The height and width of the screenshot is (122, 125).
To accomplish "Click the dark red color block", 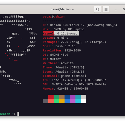I will tap(51, 97).
